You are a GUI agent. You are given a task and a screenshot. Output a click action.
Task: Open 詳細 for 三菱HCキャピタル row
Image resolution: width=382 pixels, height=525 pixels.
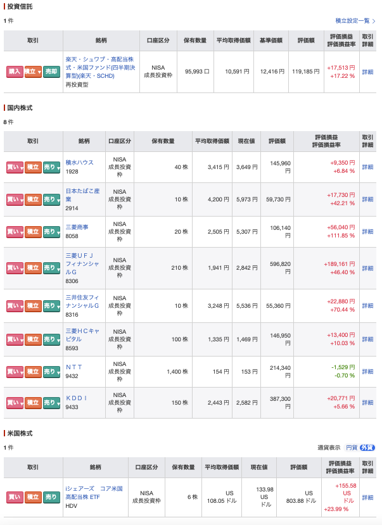point(367,339)
